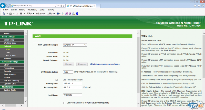This screenshot has height=110, width=205.
Task: Click the Renew button
Action: point(68,64)
